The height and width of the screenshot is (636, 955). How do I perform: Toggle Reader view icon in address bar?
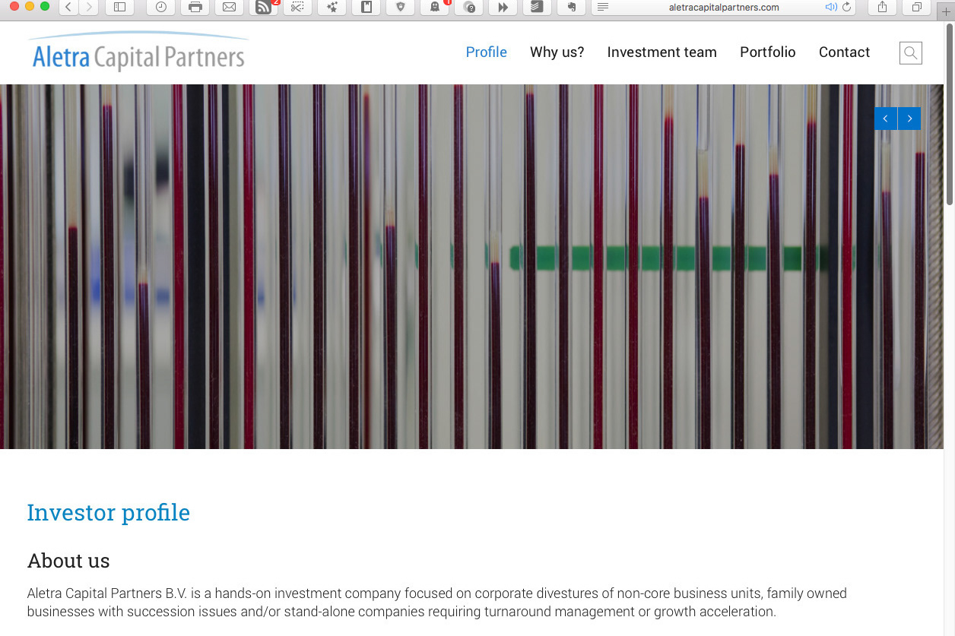(x=603, y=8)
